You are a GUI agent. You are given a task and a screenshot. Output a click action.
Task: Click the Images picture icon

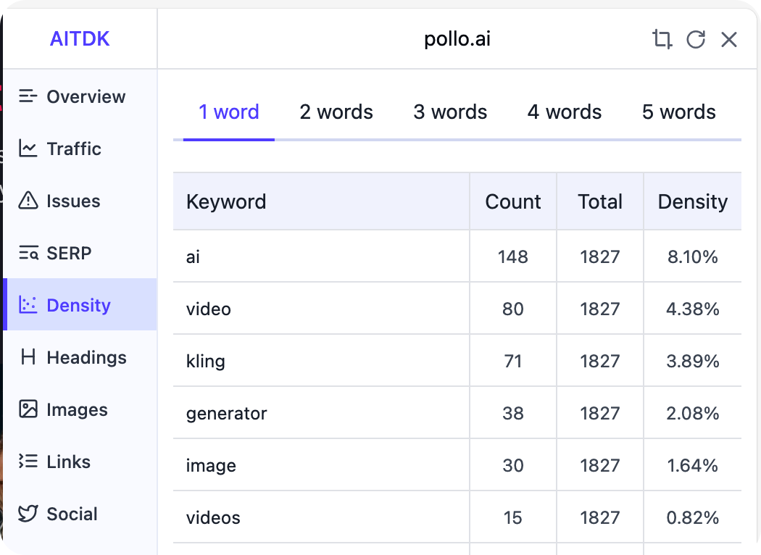(x=28, y=409)
